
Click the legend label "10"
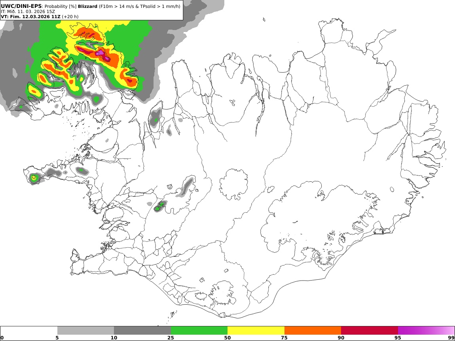point(114,338)
